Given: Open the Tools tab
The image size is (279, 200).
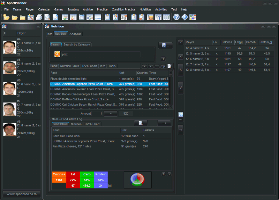Looking at the screenshot, I should point(112,66).
